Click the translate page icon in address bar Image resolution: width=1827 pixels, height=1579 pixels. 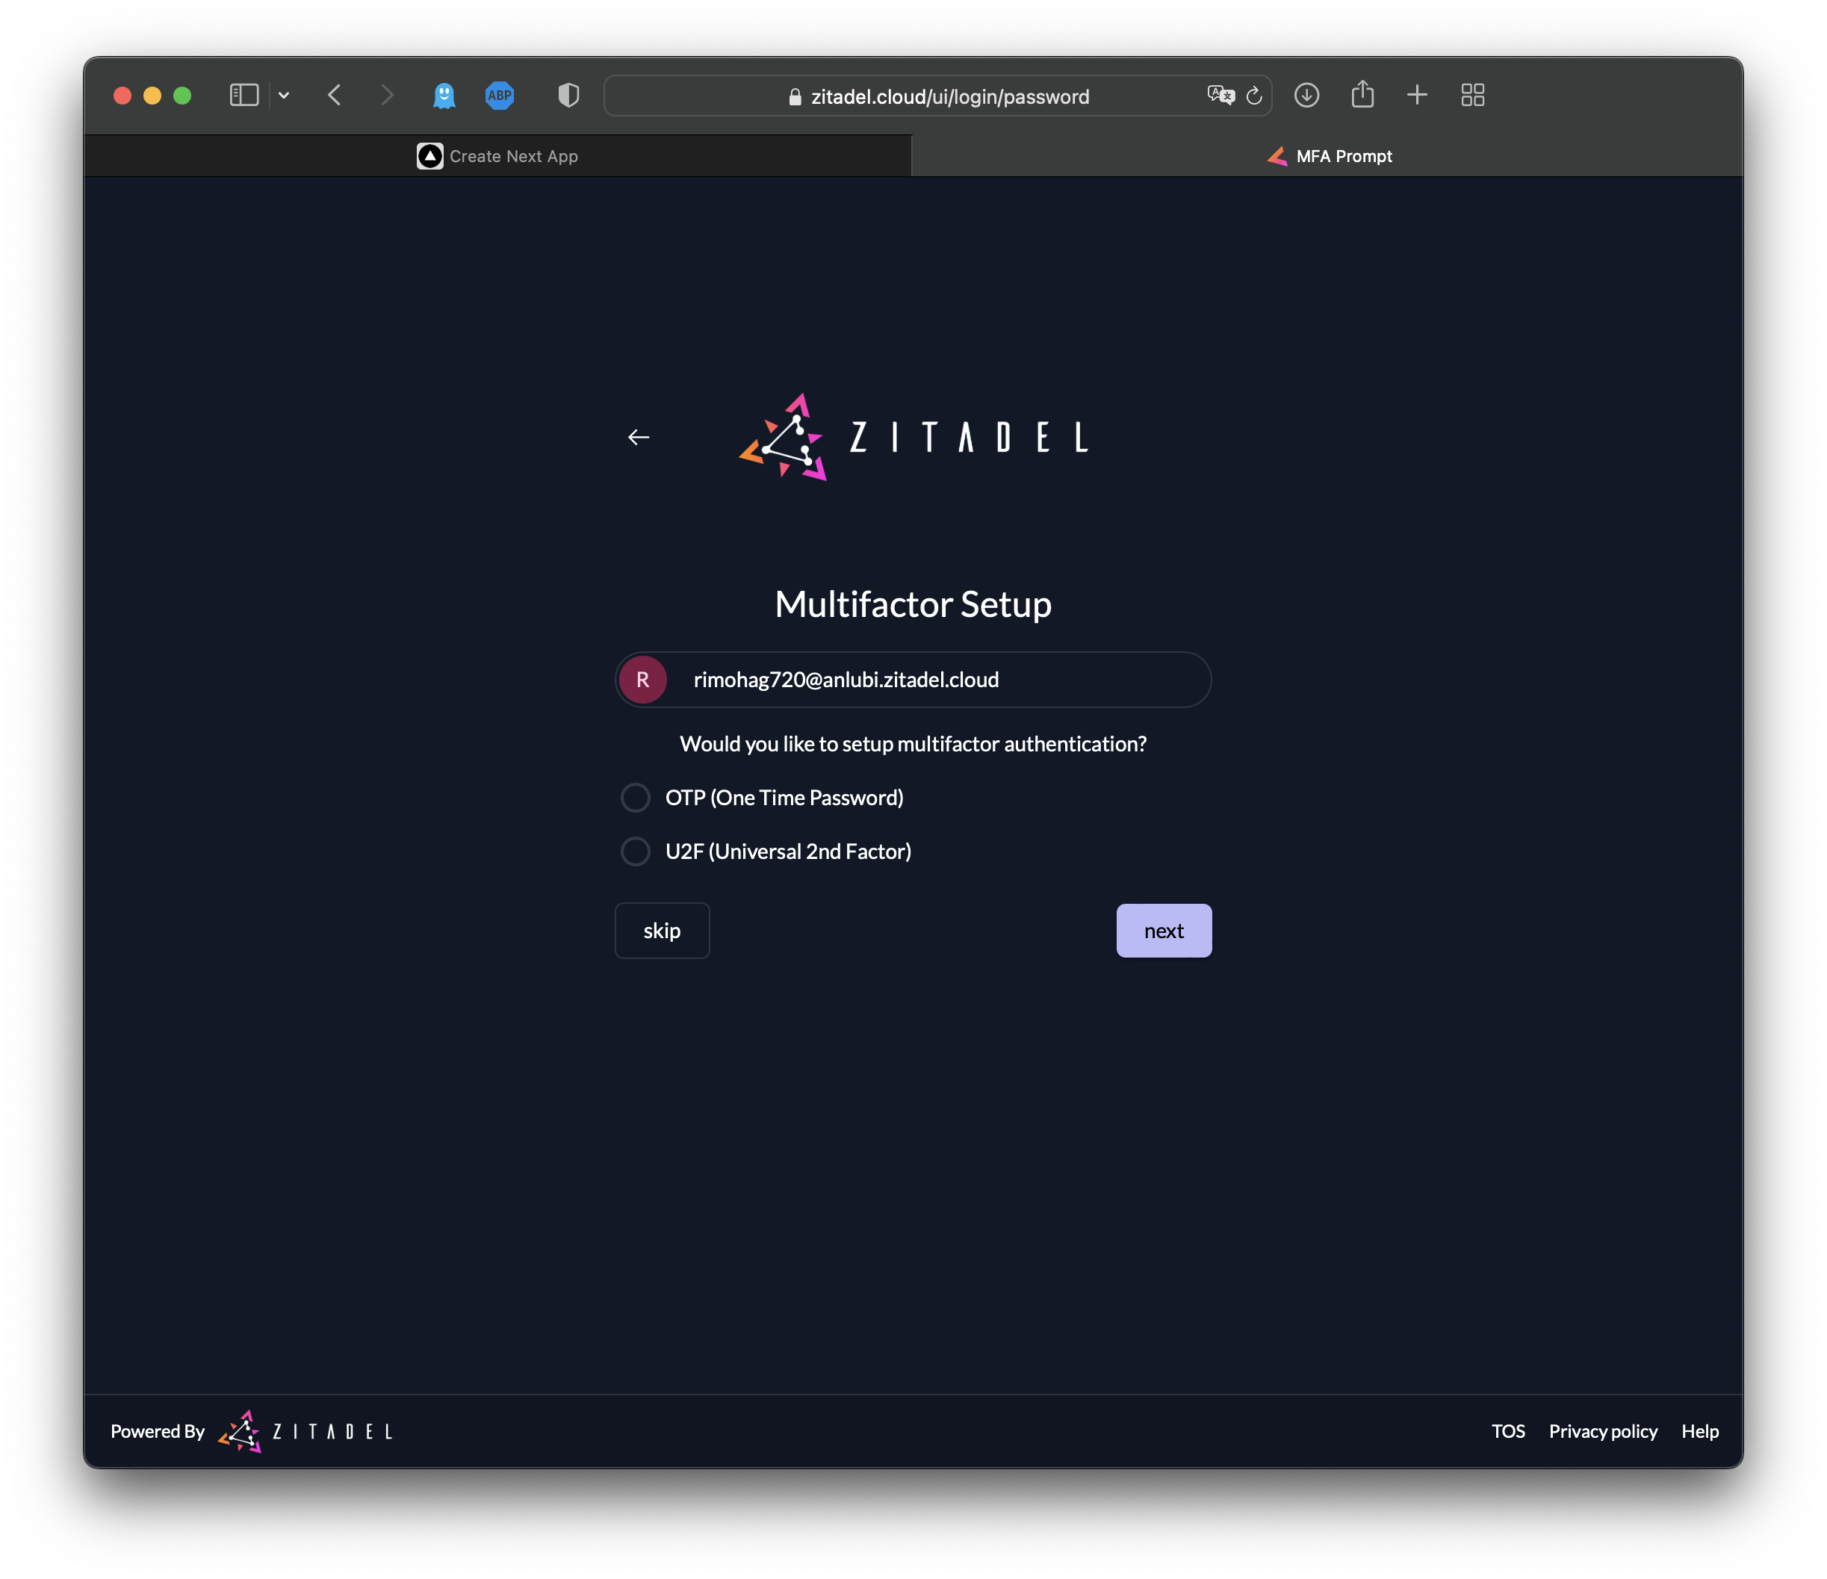[1220, 95]
